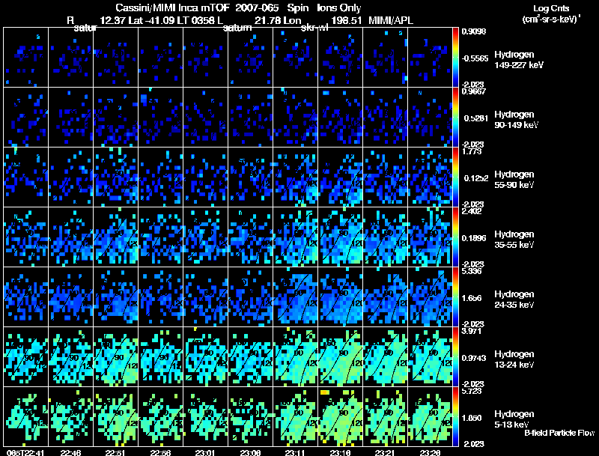
Task: Click the Ions Only text in the title
Action: 339,7
